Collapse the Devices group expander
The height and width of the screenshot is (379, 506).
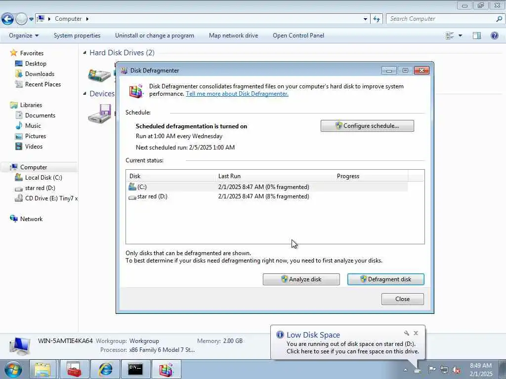tap(84, 93)
